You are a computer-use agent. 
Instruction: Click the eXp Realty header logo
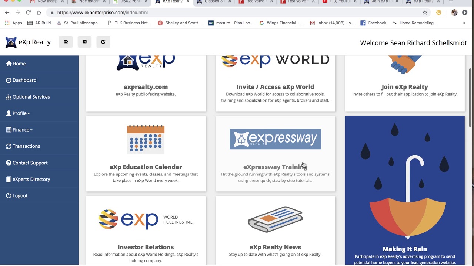(28, 42)
